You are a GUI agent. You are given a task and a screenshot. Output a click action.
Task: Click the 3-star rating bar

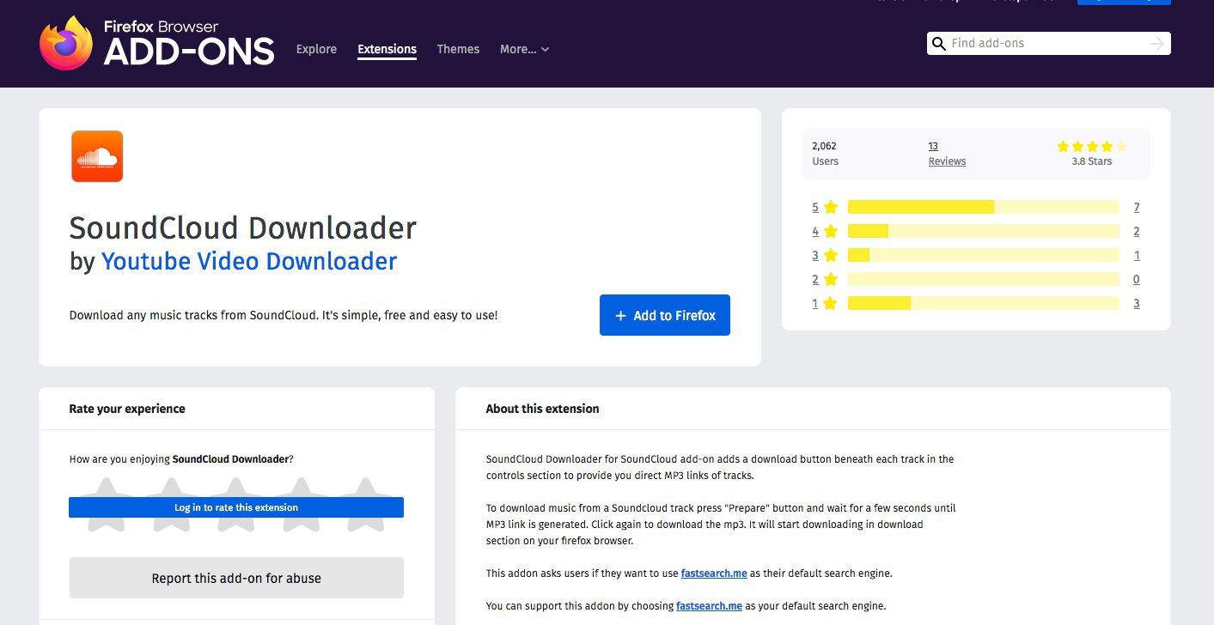[984, 255]
